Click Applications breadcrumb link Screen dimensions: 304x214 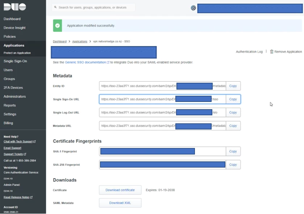[x=80, y=41]
